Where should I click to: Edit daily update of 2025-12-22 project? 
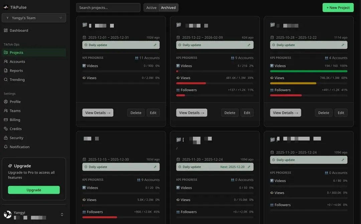(249, 45)
